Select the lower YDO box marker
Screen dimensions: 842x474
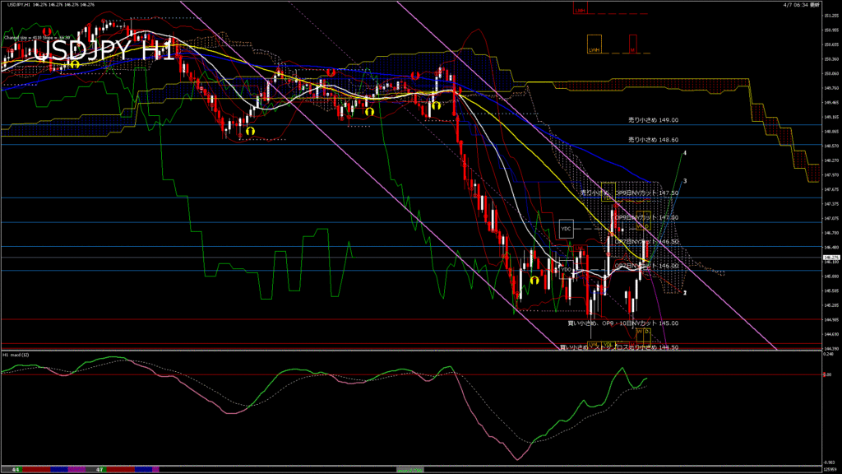coord(566,269)
